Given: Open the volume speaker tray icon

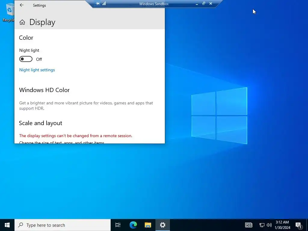Looking at the screenshot, I should [x=269, y=225].
